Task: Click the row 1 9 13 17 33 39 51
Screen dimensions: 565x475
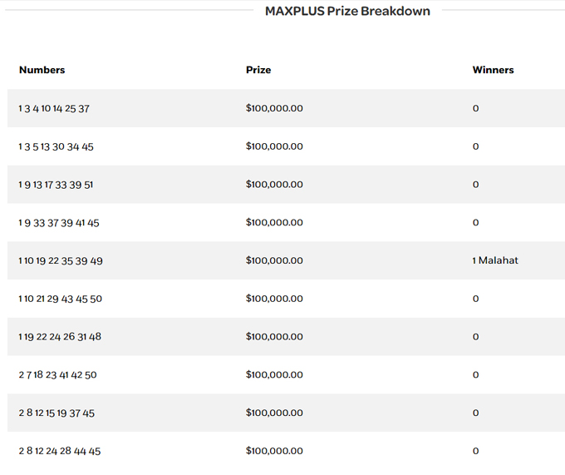Action: (x=56, y=185)
